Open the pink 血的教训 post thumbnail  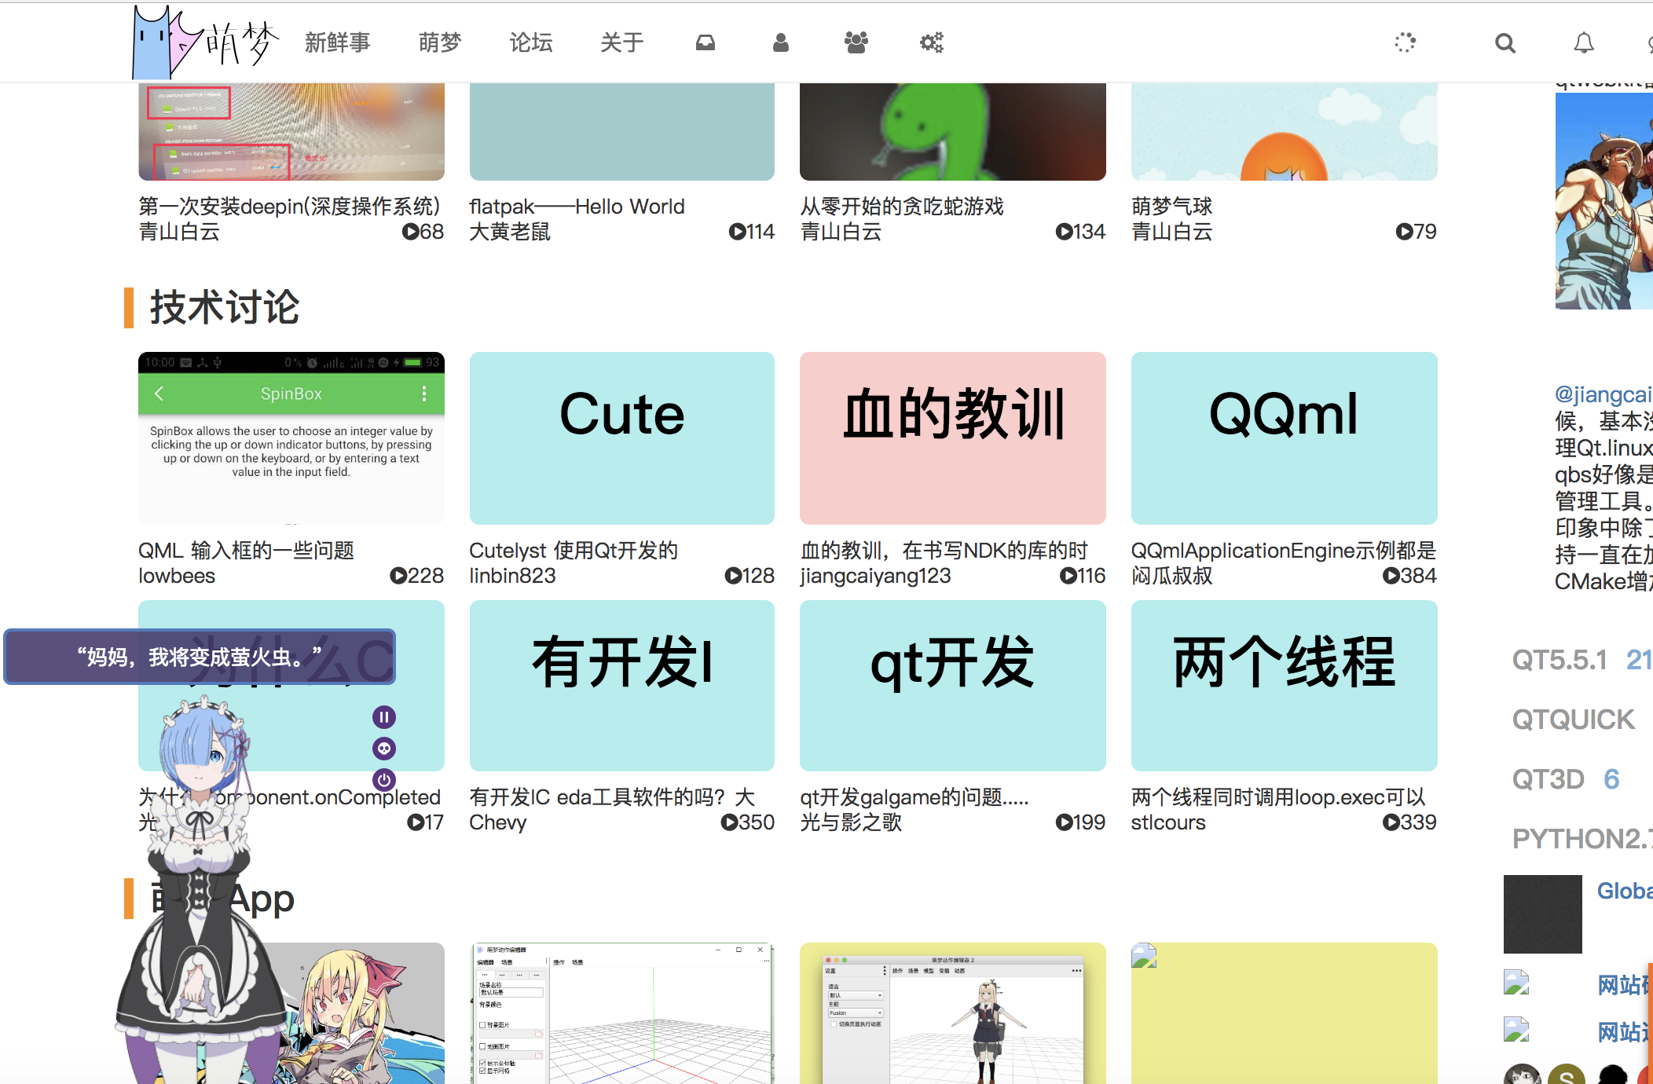[952, 438]
